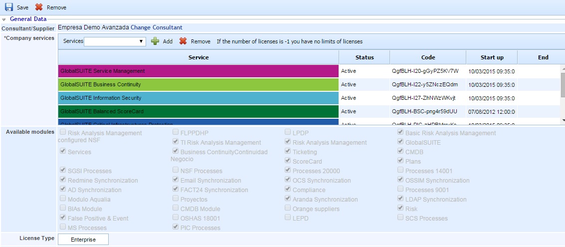Click the red X Remove icon in top toolbar
Screen dimensions: 565x247
39,7
